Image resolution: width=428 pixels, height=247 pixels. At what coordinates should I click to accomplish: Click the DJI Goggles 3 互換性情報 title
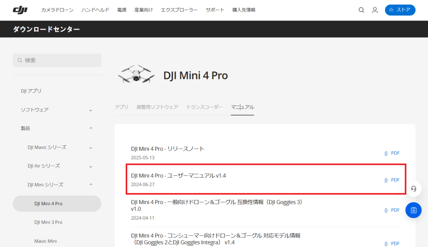coord(217,206)
